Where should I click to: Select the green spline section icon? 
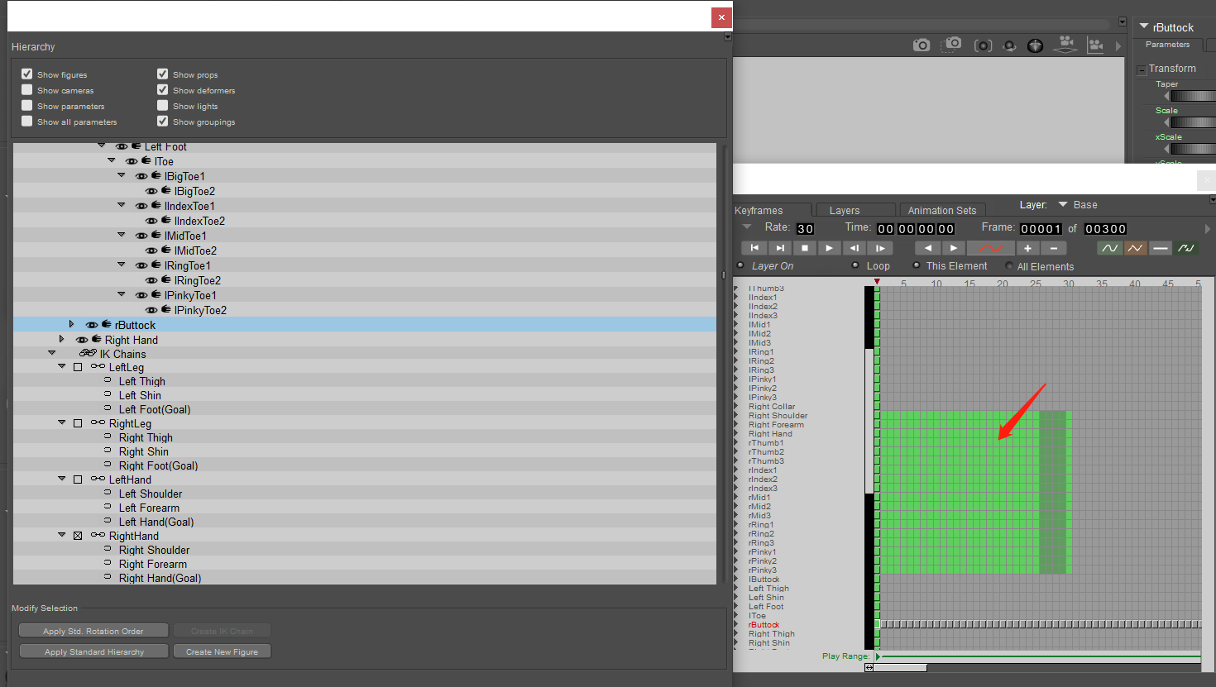click(1109, 247)
